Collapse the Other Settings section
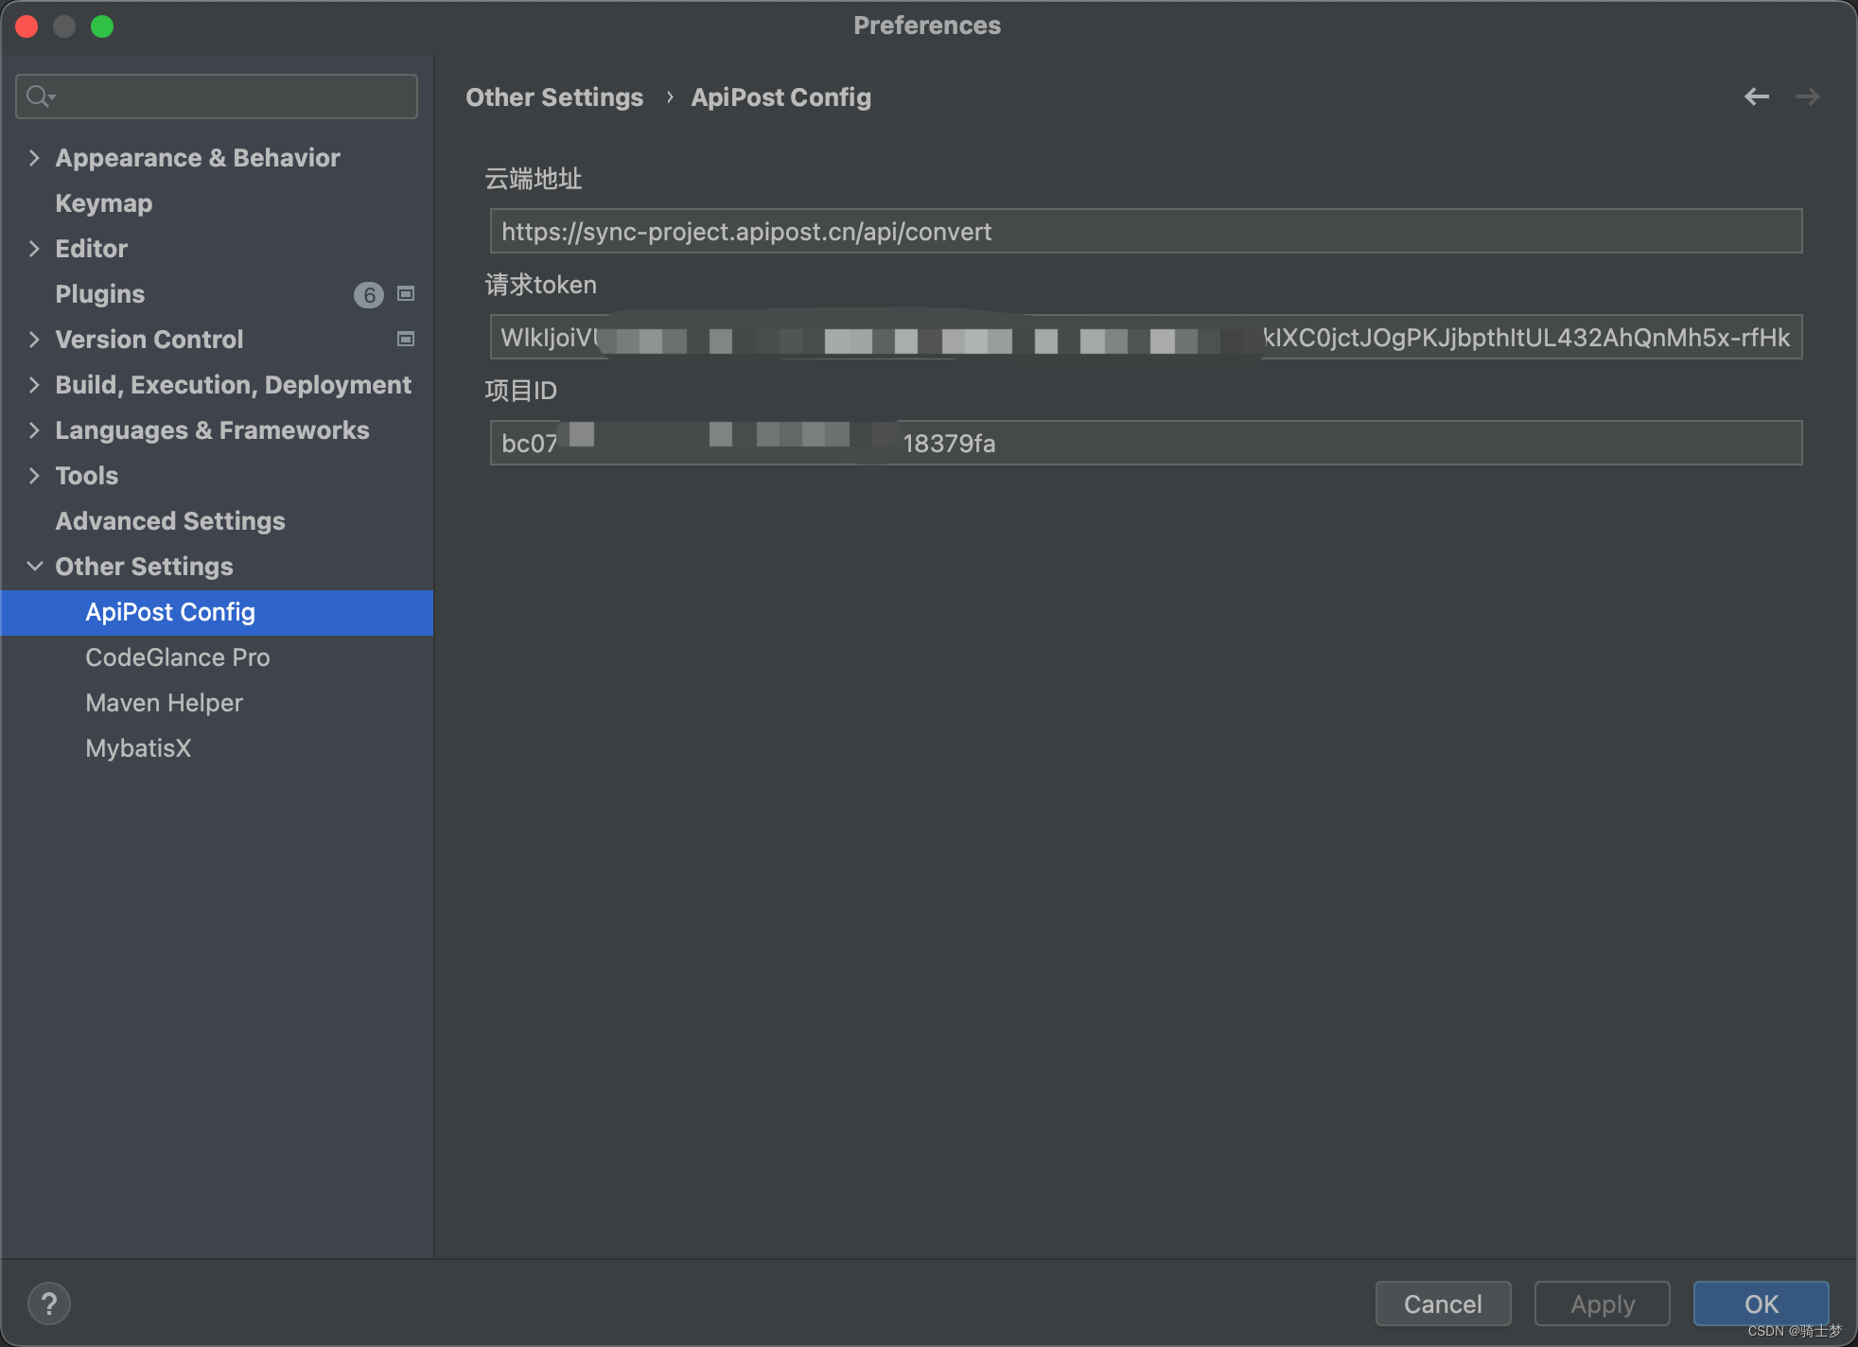This screenshot has width=1858, height=1347. coord(34,567)
